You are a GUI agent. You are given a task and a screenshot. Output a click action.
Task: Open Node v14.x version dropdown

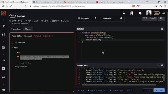113,18
